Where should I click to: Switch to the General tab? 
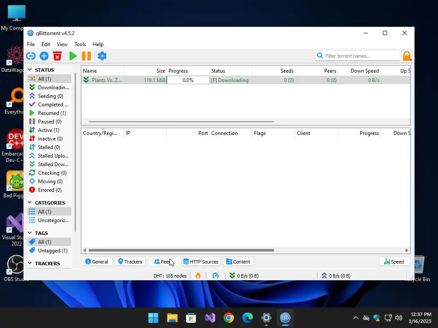point(97,262)
